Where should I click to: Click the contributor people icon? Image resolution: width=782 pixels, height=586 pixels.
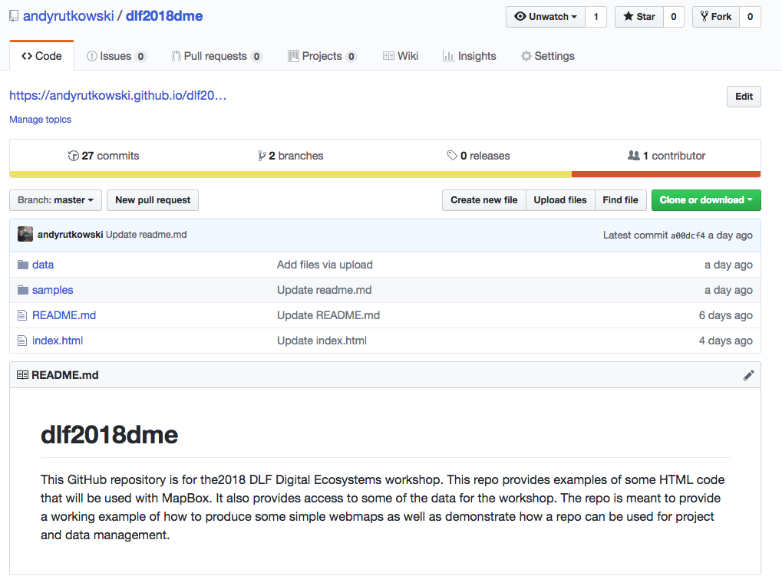tap(633, 156)
